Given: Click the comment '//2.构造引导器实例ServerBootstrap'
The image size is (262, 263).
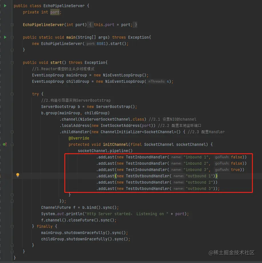Looking at the screenshot, I should [76, 101].
